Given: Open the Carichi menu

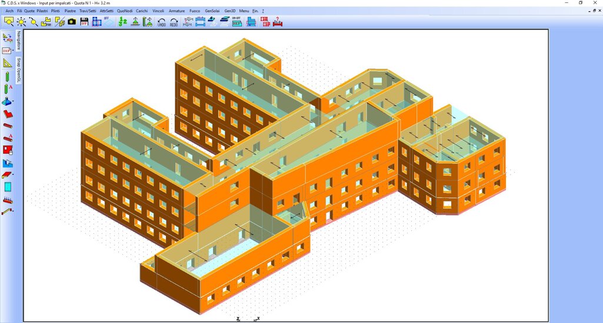Looking at the screenshot, I should tap(142, 11).
